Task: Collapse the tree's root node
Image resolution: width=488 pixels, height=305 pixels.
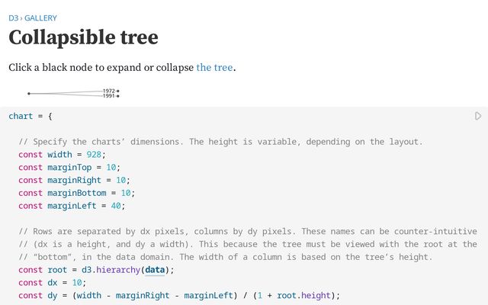Action: coord(29,94)
